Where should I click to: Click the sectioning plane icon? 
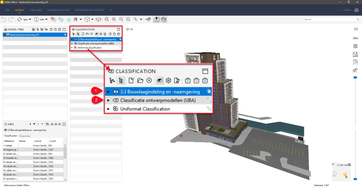148,19
